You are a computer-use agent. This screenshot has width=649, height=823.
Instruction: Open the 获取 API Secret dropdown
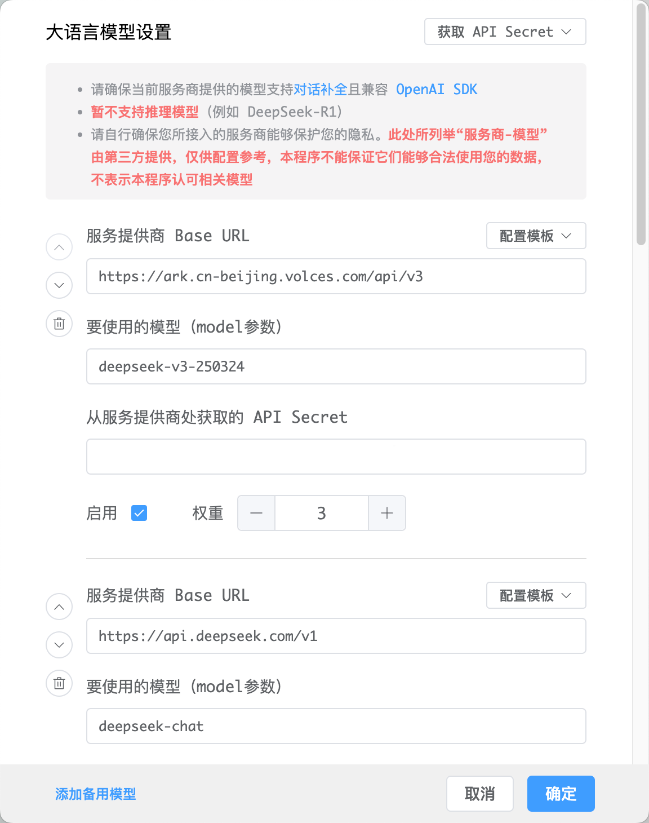505,32
